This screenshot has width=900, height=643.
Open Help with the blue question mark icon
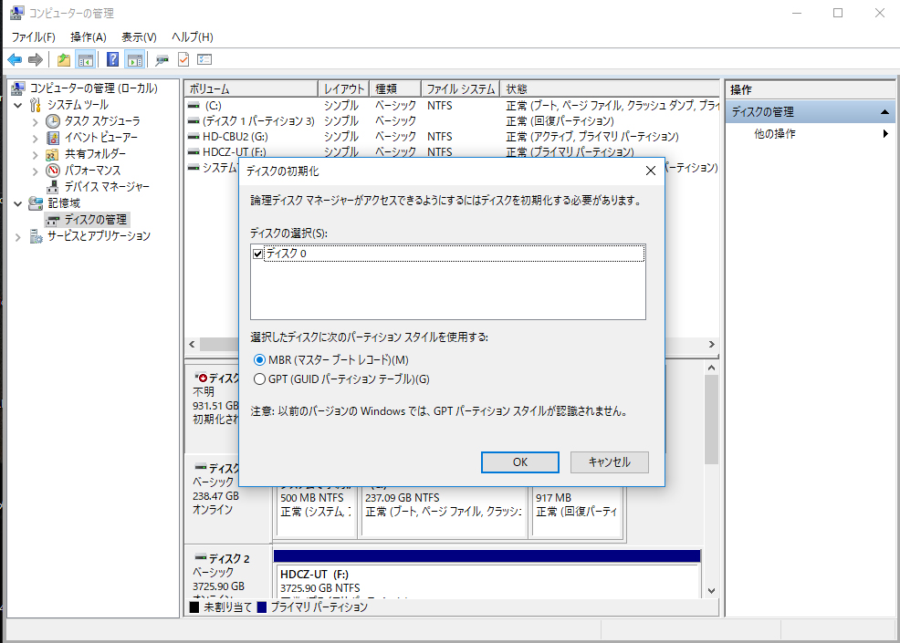pyautogui.click(x=112, y=60)
